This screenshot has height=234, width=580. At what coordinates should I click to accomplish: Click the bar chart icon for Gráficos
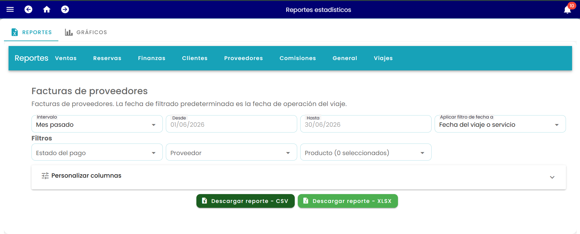(x=69, y=32)
